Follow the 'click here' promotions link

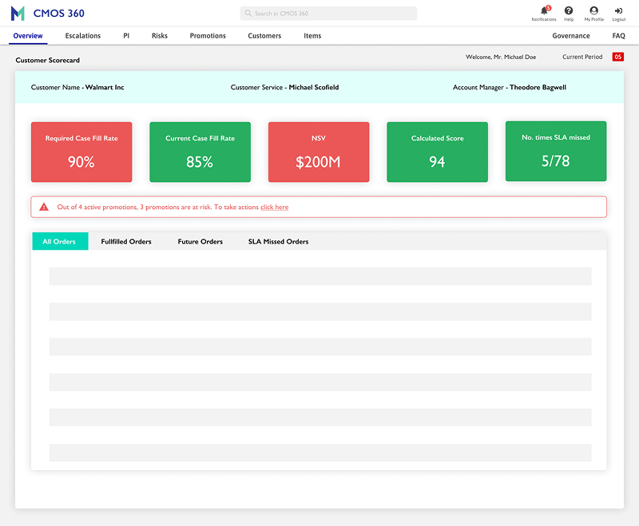(x=274, y=208)
